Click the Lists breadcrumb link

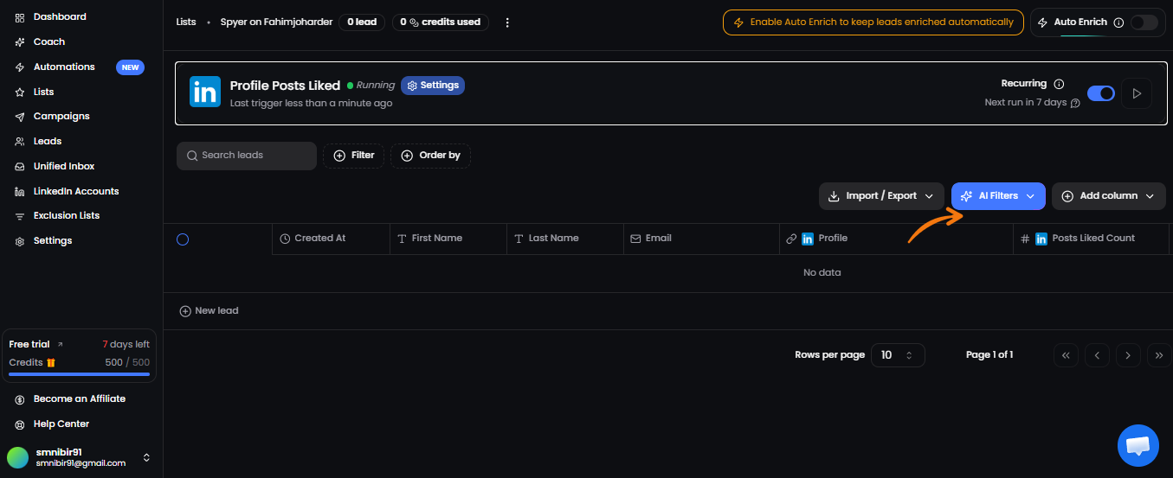pos(186,22)
